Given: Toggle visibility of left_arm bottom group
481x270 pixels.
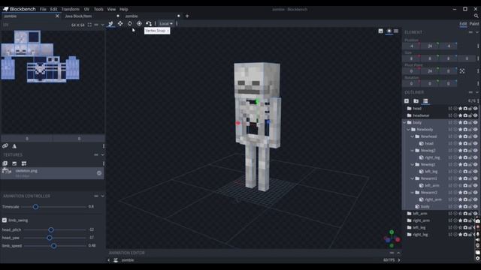Looking at the screenshot, I should coord(476,214).
